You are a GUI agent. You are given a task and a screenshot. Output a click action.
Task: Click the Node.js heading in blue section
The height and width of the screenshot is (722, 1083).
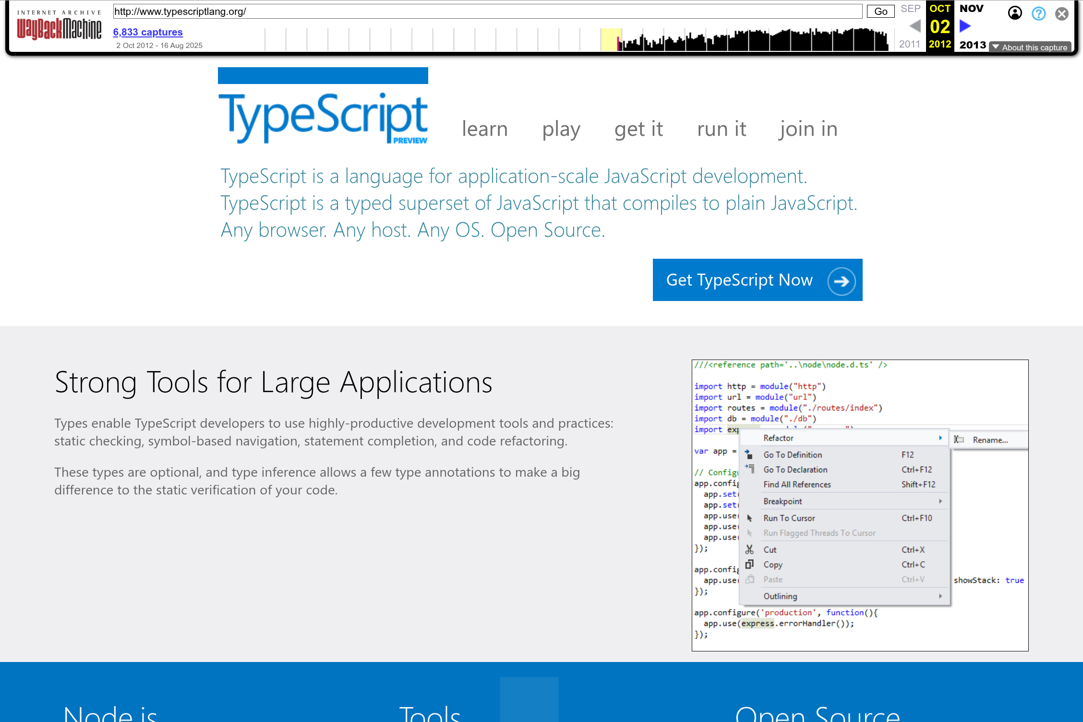[x=110, y=713]
